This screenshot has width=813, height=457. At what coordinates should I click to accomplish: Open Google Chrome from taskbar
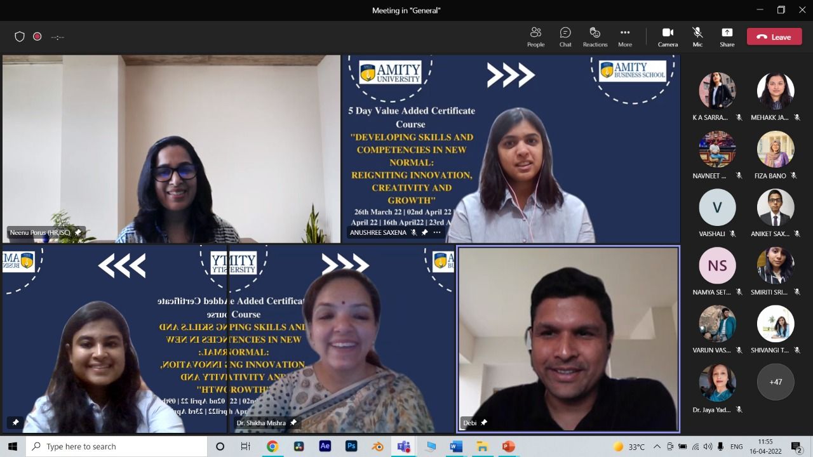point(272,446)
